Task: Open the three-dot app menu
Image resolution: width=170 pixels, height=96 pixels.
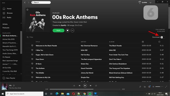Action: coord(3,3)
